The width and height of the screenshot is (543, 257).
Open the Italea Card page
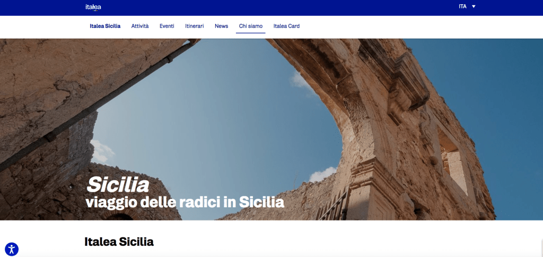[286, 26]
